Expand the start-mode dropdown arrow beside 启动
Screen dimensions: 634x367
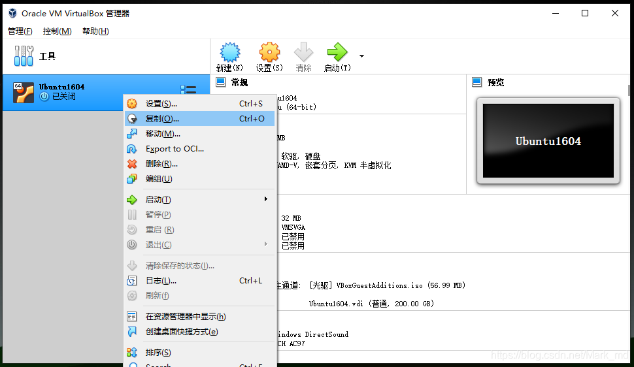click(x=361, y=56)
